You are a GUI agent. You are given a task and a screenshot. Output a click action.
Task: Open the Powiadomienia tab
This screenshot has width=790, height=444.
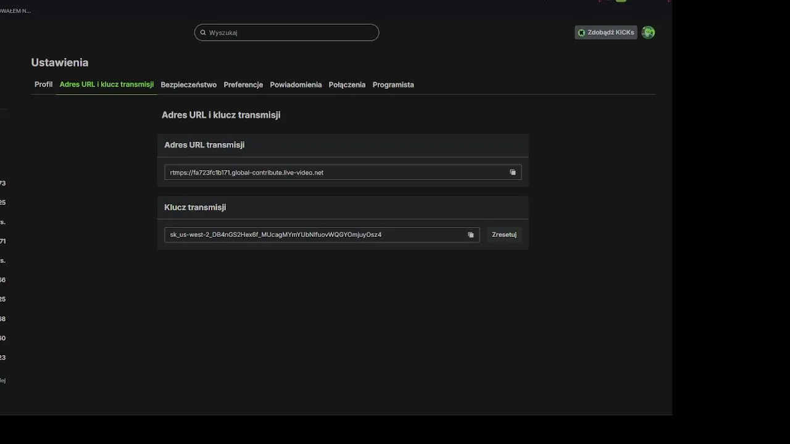coord(296,84)
